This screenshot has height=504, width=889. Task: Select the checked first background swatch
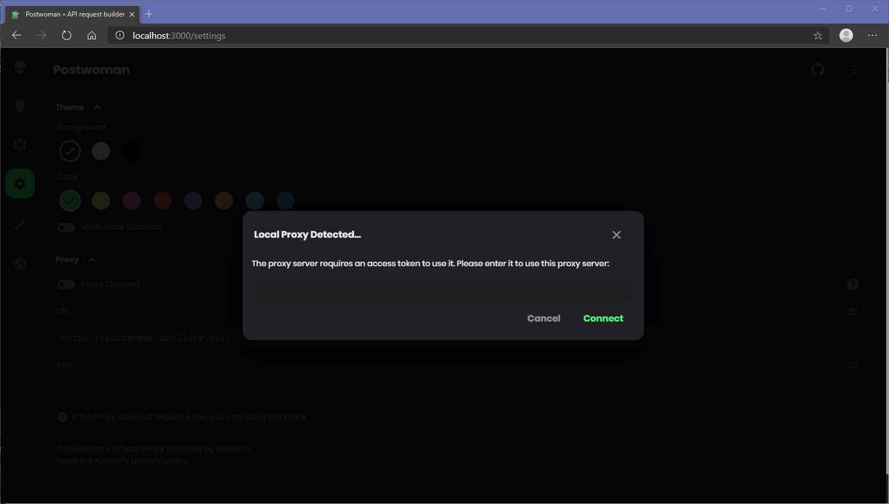[x=70, y=151]
